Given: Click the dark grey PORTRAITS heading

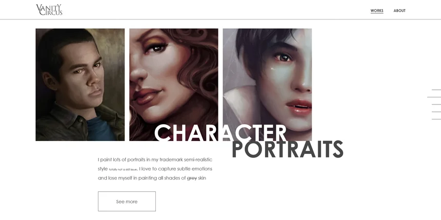Looking at the screenshot, I should click(288, 149).
